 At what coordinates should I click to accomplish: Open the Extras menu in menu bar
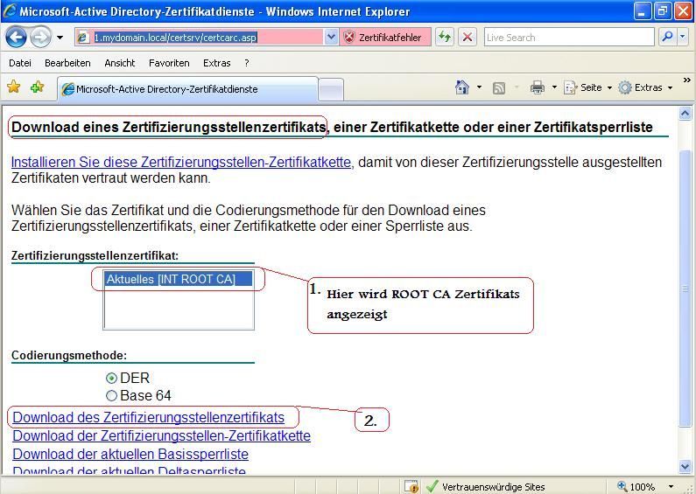click(x=216, y=63)
